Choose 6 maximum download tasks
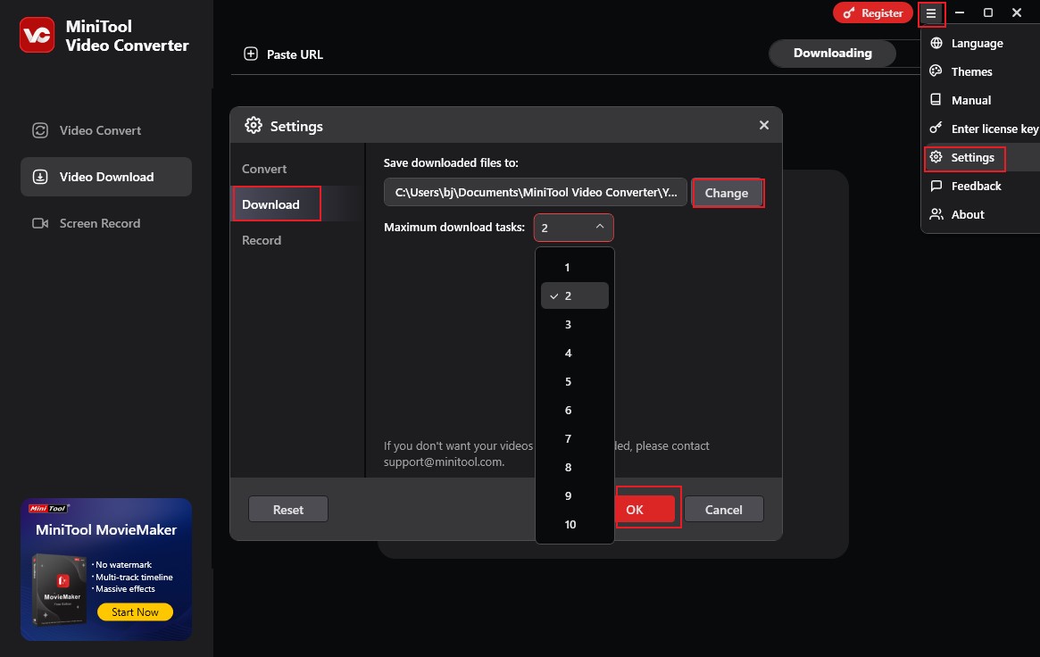This screenshot has width=1040, height=657. point(574,410)
